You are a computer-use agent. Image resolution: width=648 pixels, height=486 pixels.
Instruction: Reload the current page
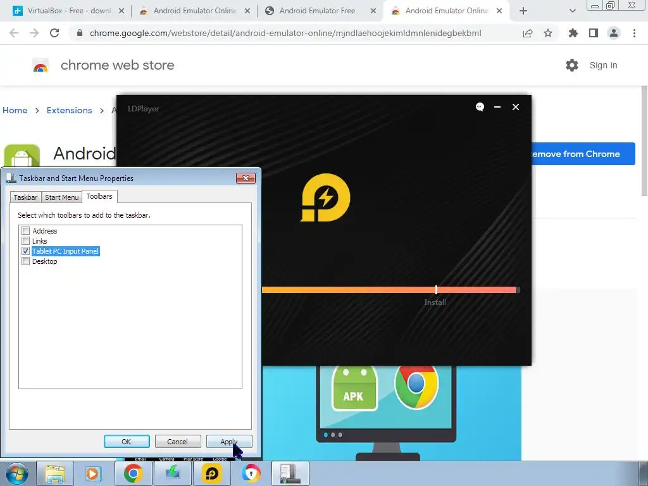[x=54, y=33]
